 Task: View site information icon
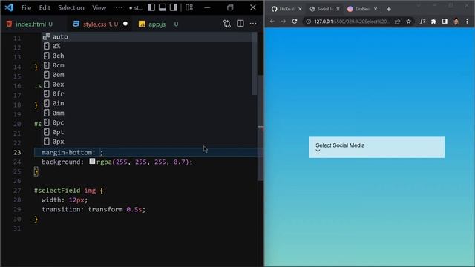click(x=308, y=22)
